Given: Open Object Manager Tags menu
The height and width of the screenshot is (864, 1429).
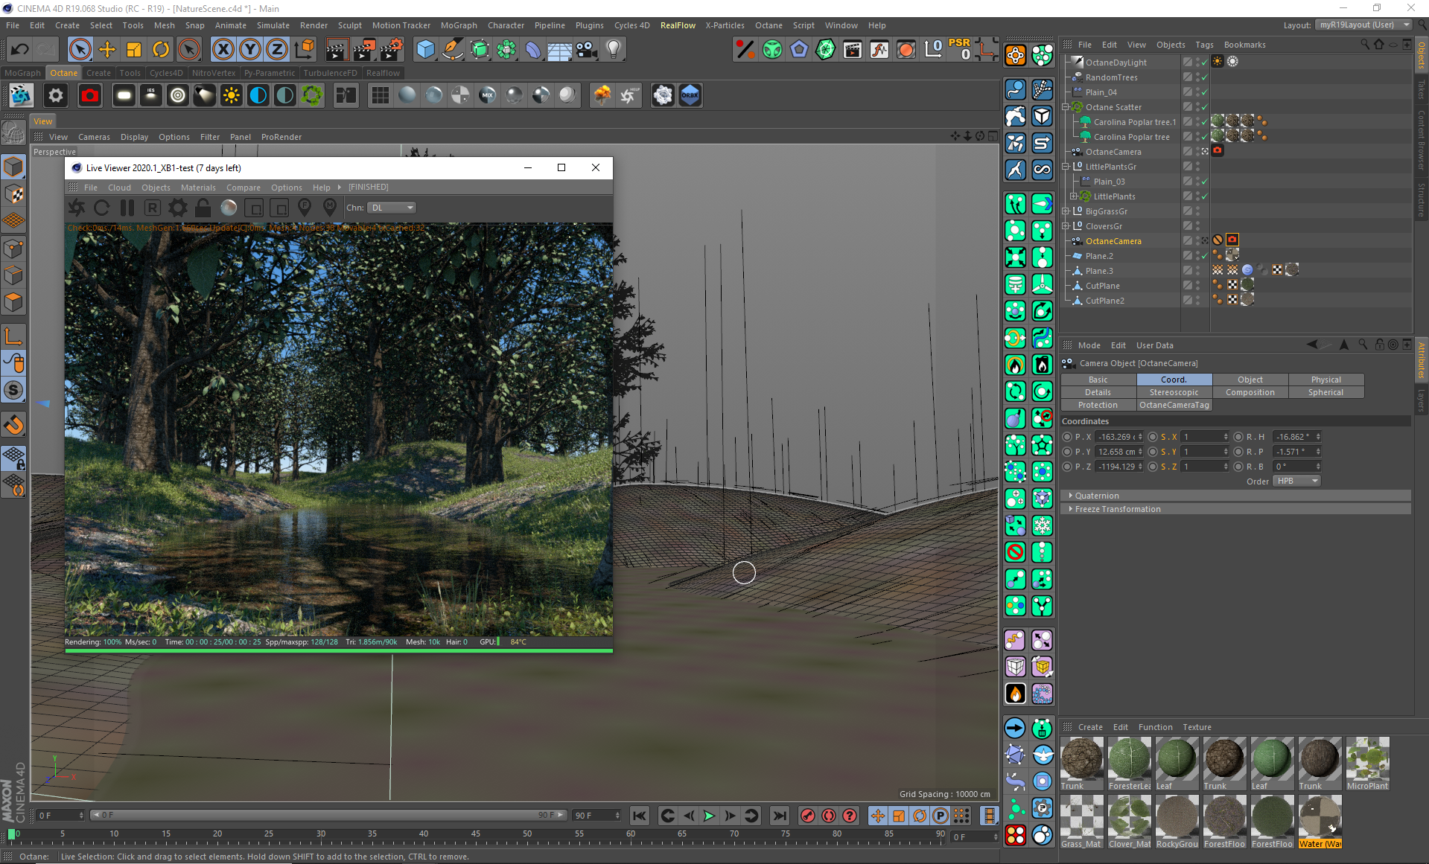Looking at the screenshot, I should click(1204, 45).
